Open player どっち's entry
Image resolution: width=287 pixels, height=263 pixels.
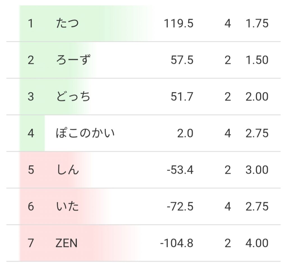(x=73, y=97)
